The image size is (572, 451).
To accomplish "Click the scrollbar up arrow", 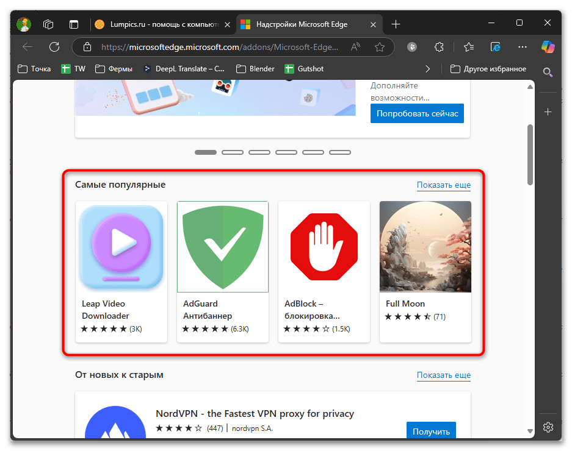I will pyautogui.click(x=530, y=87).
